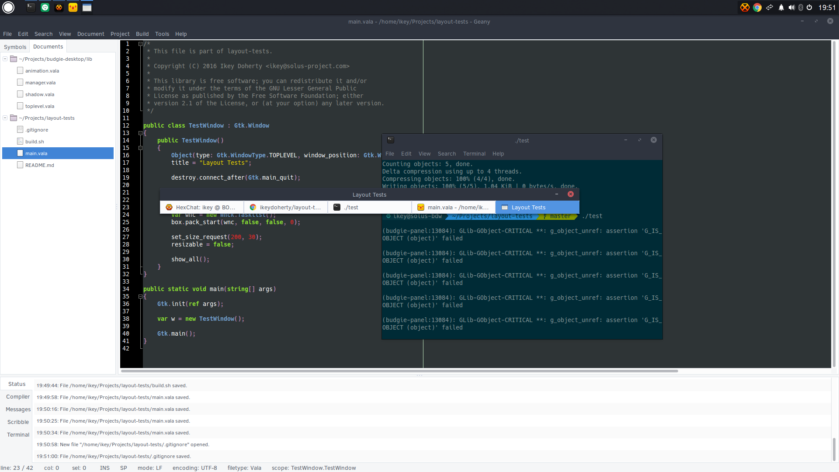Close the Layout Tests window
Image resolution: width=839 pixels, height=472 pixels.
(x=571, y=194)
